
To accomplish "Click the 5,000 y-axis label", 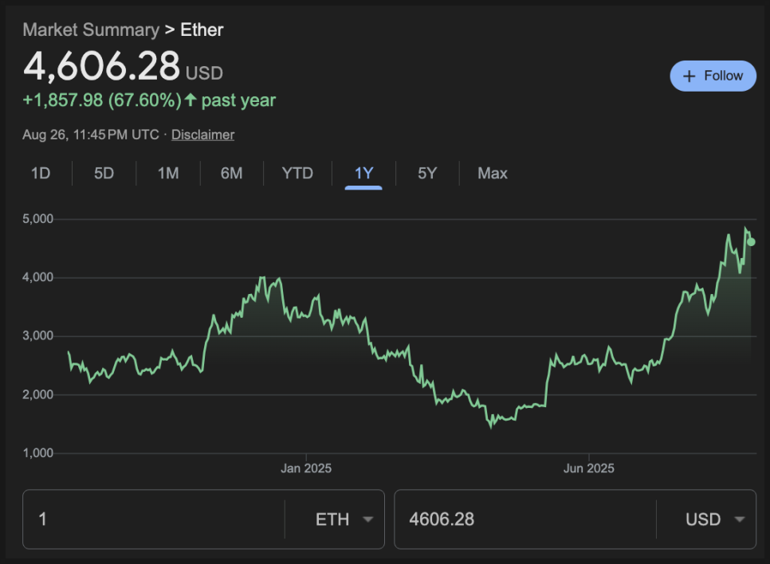I will (x=37, y=219).
